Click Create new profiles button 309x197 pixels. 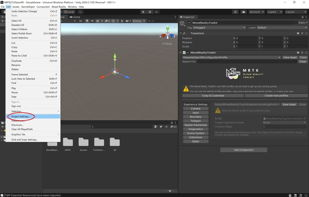(276, 96)
